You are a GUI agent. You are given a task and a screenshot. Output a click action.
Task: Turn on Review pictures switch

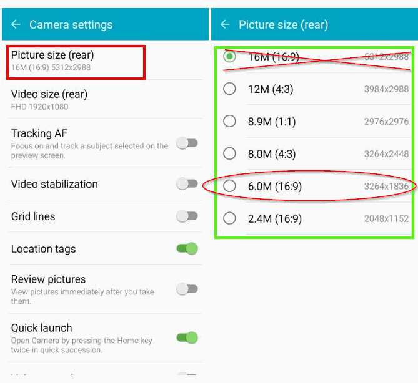pos(187,289)
